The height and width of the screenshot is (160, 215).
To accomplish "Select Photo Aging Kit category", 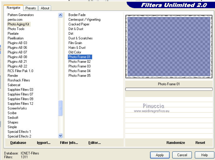I will tap(18, 24).
